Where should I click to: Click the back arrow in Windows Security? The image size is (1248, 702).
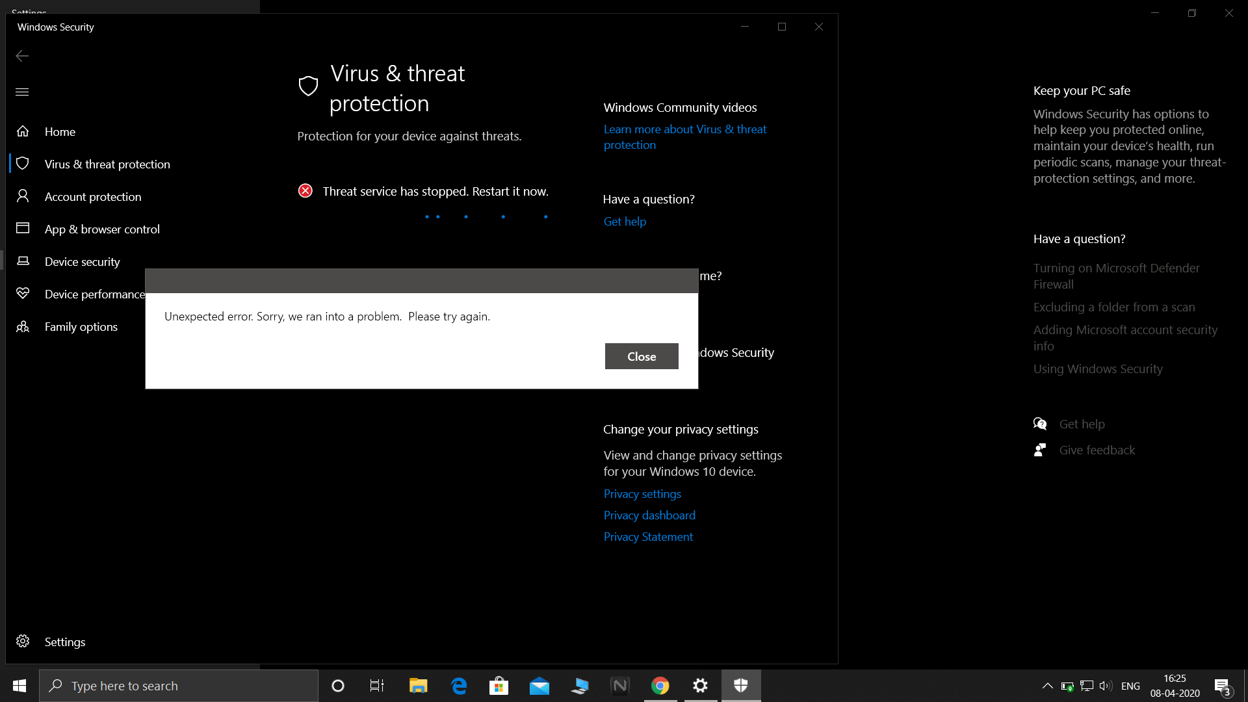[x=22, y=56]
